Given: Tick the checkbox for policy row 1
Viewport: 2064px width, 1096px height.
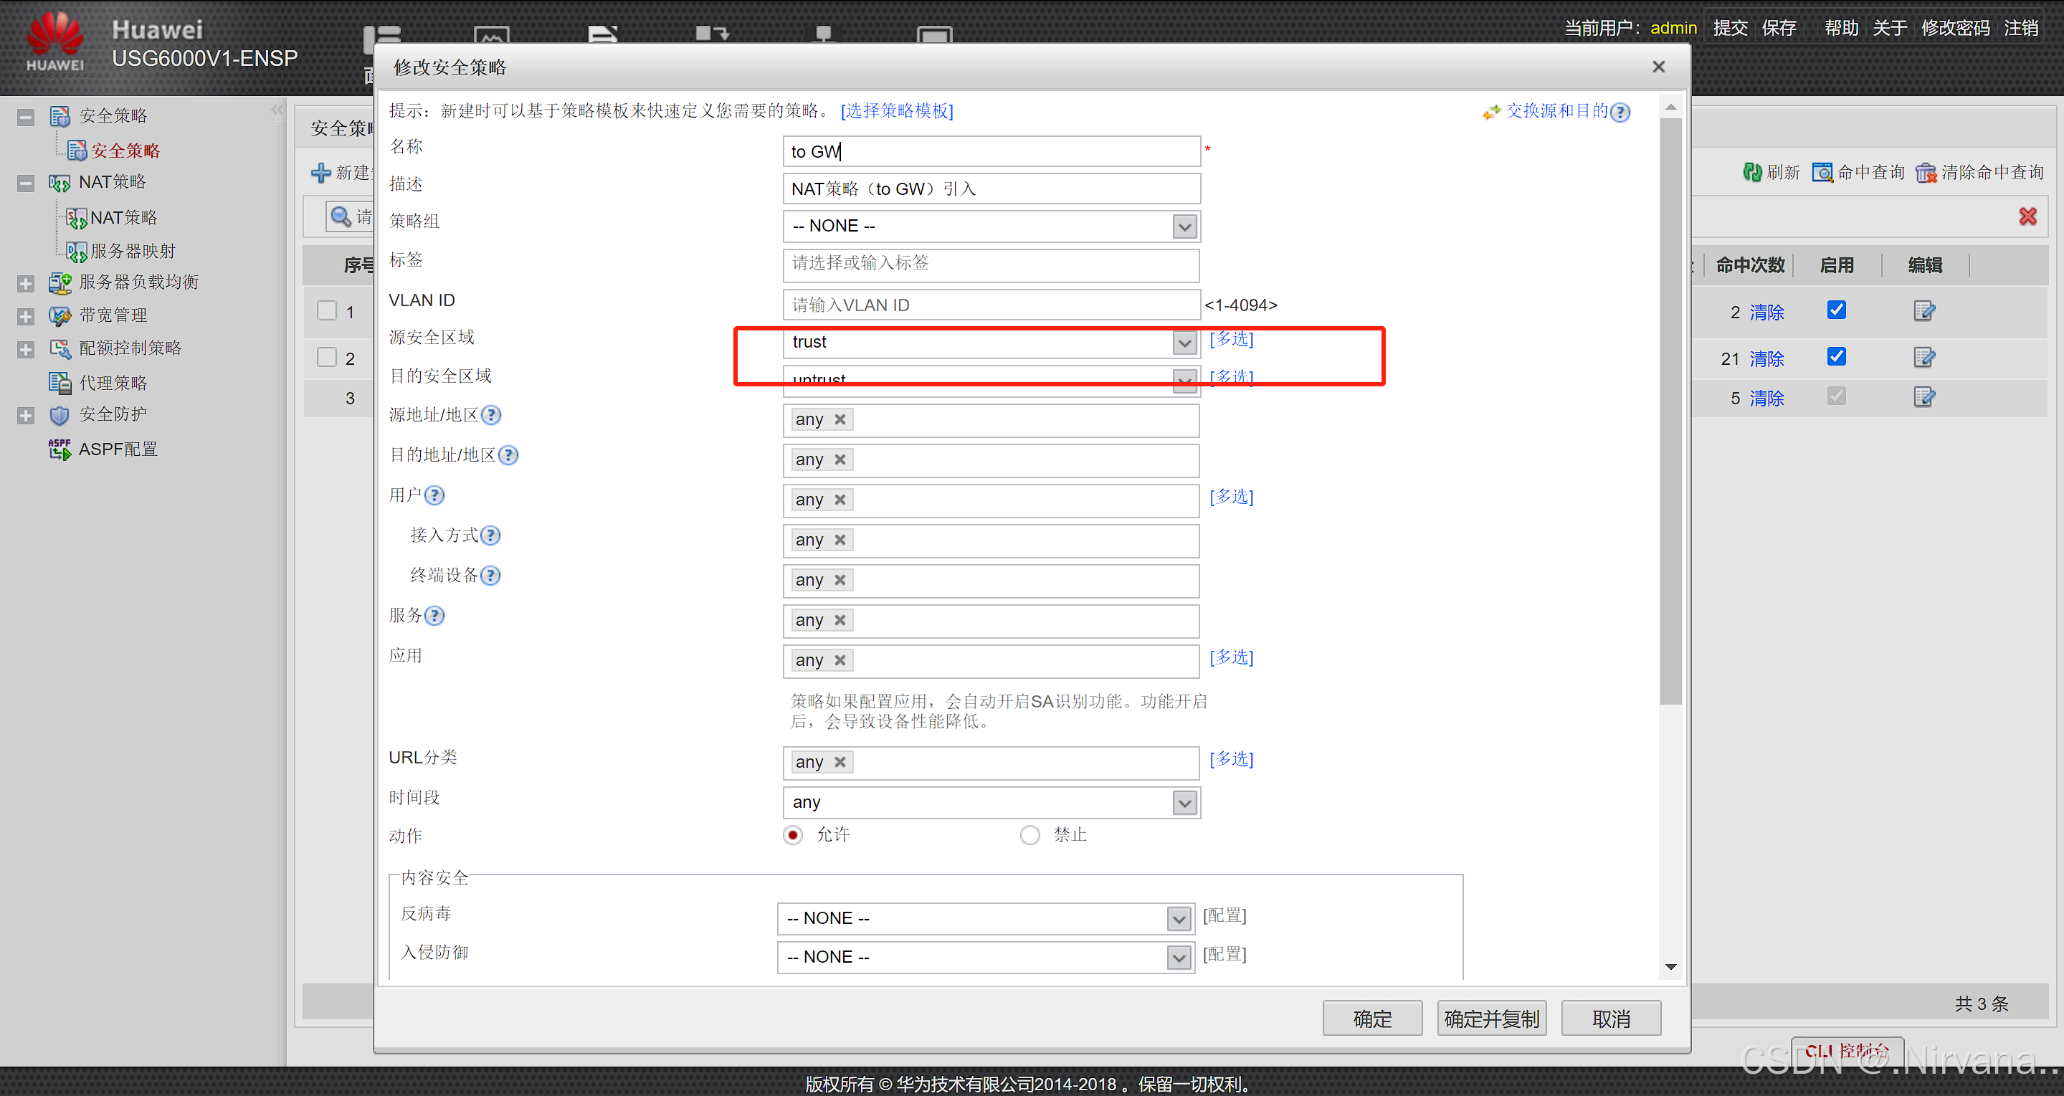Looking at the screenshot, I should (327, 311).
